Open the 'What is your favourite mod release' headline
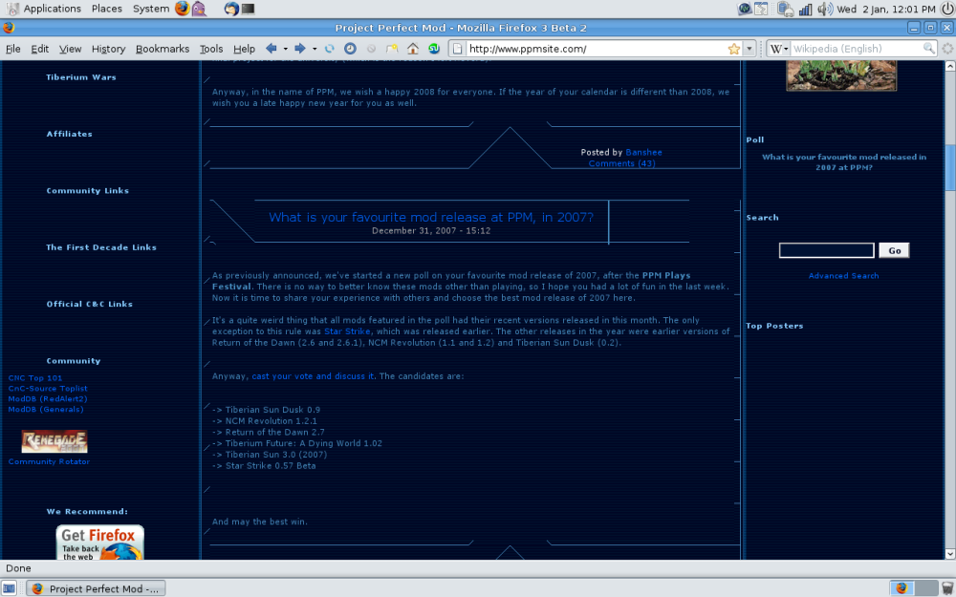956x597 pixels. tap(431, 217)
